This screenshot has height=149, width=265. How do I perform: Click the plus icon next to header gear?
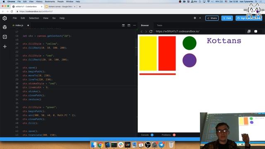point(200,18)
